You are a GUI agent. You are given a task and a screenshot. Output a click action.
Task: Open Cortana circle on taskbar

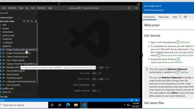click(x=52, y=105)
